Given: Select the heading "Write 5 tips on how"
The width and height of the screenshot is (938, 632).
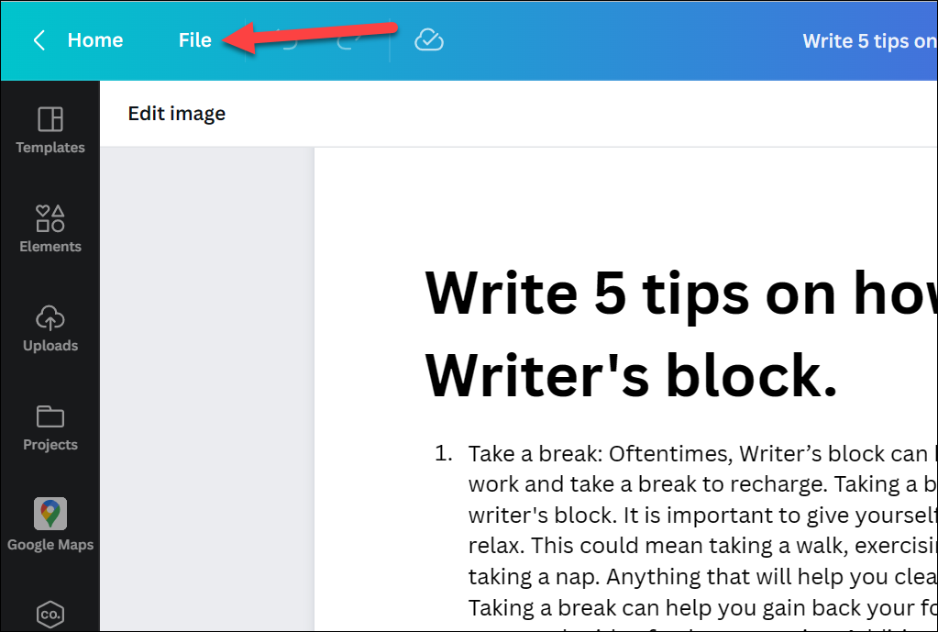Looking at the screenshot, I should 680,294.
